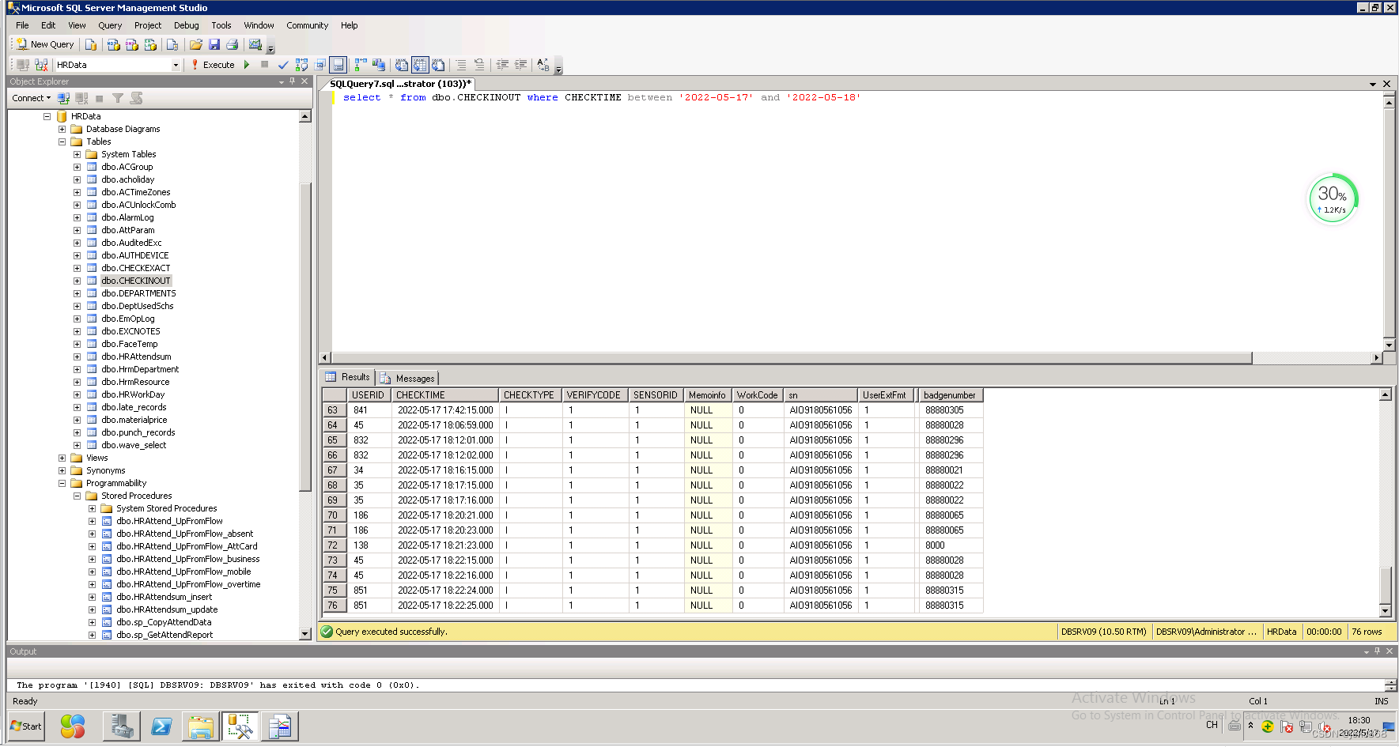Collapse the Stored Procedures node
The width and height of the screenshot is (1399, 747).
tap(77, 496)
